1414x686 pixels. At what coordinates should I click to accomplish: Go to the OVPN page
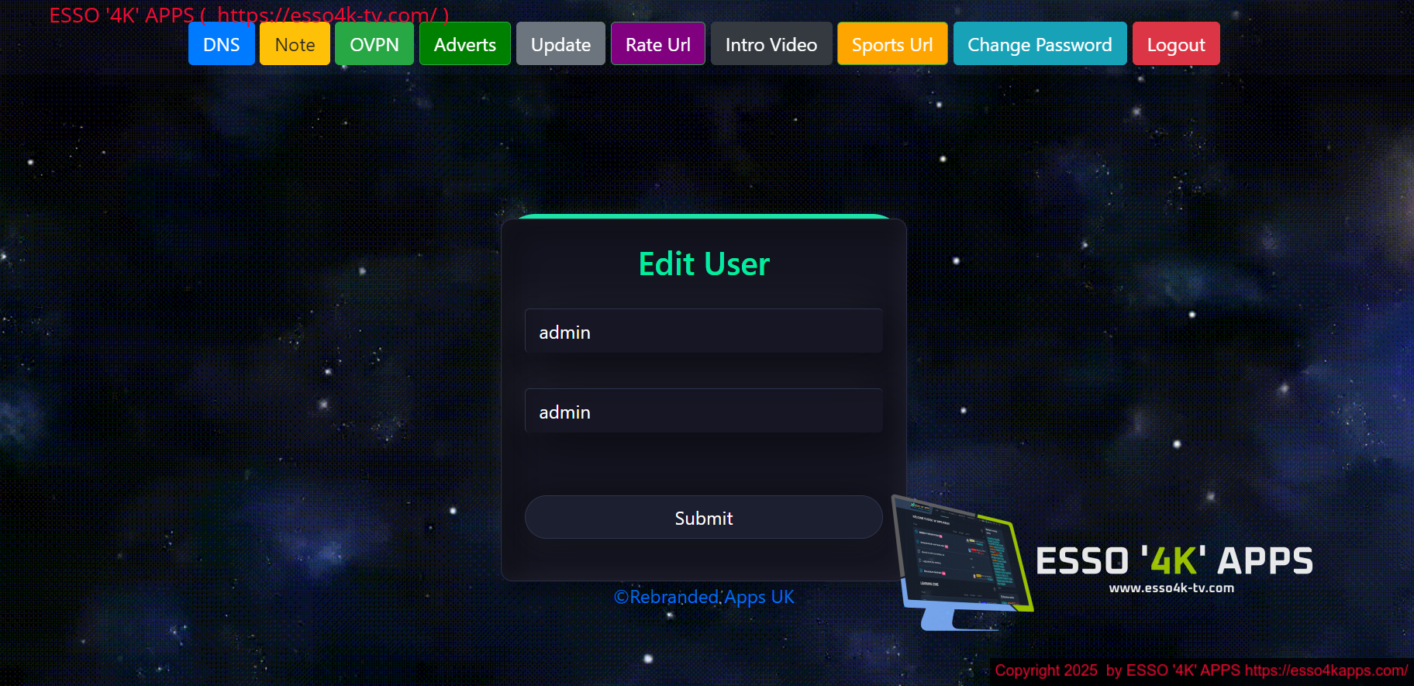pos(374,44)
